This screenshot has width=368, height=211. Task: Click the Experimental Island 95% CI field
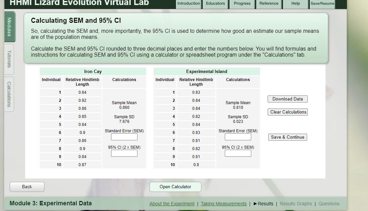coord(238,153)
